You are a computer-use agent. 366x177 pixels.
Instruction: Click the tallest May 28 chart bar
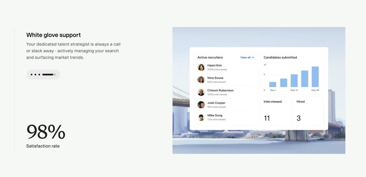tap(315, 77)
